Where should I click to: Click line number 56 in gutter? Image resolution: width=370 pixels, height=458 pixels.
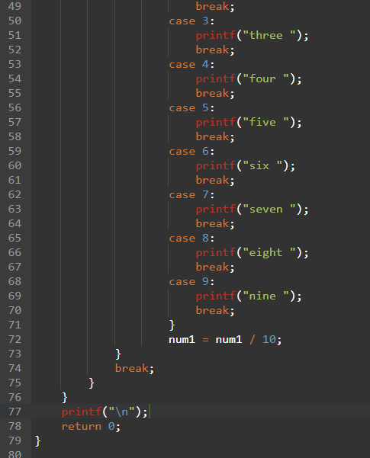(14, 107)
